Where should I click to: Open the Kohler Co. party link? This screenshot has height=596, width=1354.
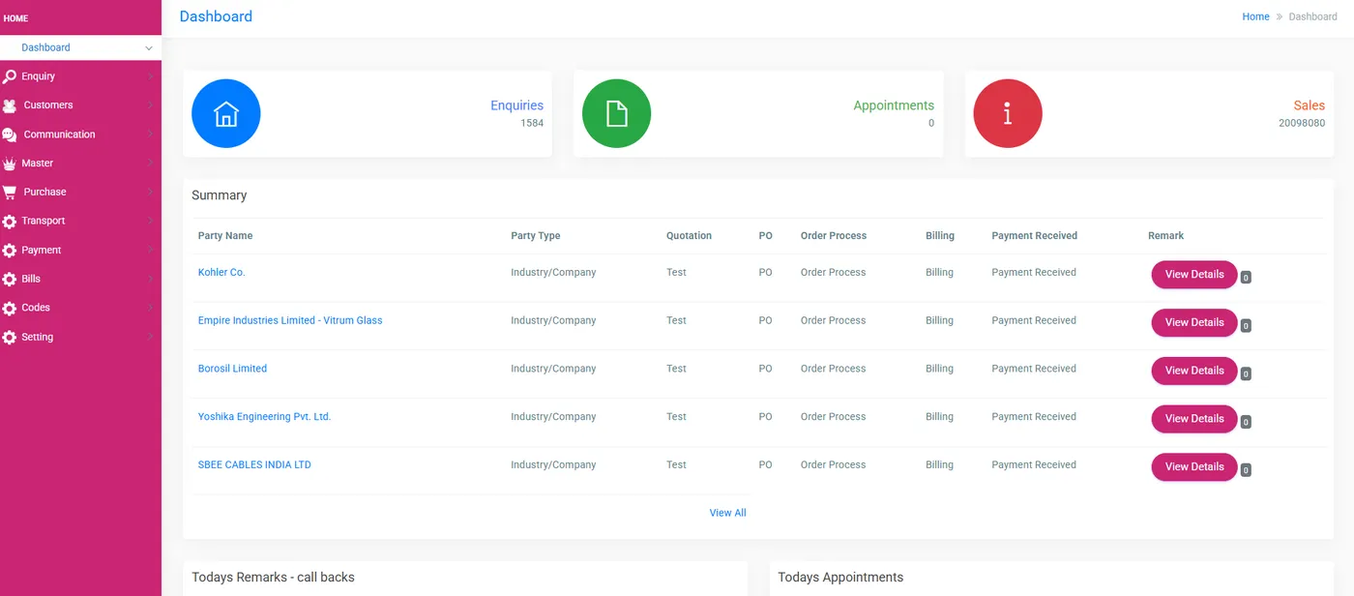click(221, 273)
